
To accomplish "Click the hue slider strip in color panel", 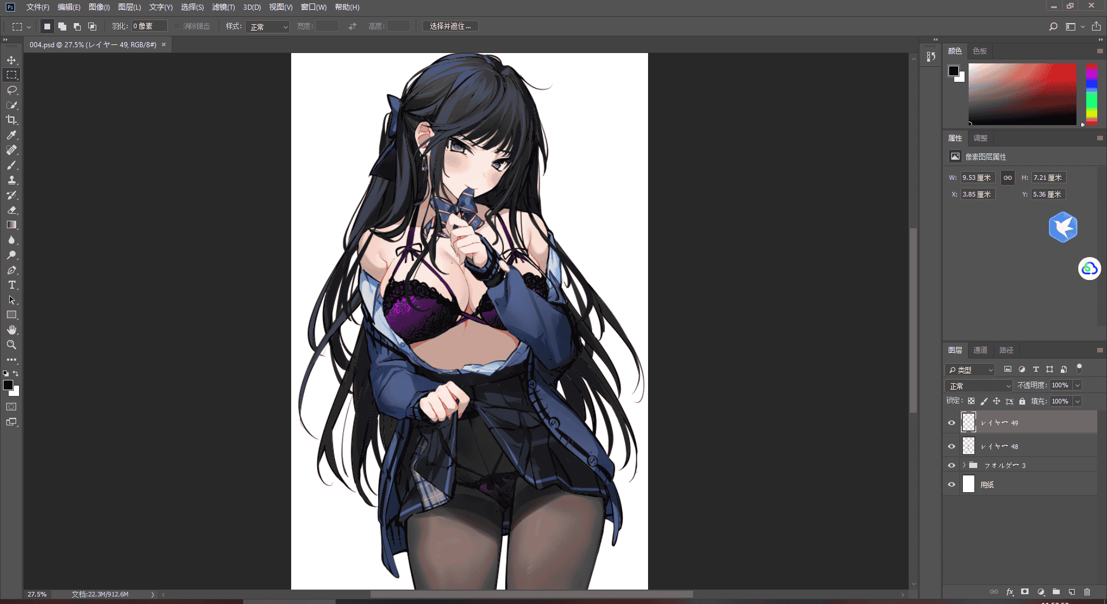I will (x=1091, y=94).
